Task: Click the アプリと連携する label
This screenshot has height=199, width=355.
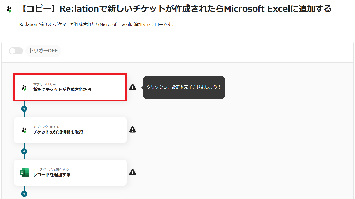Action: click(x=46, y=127)
